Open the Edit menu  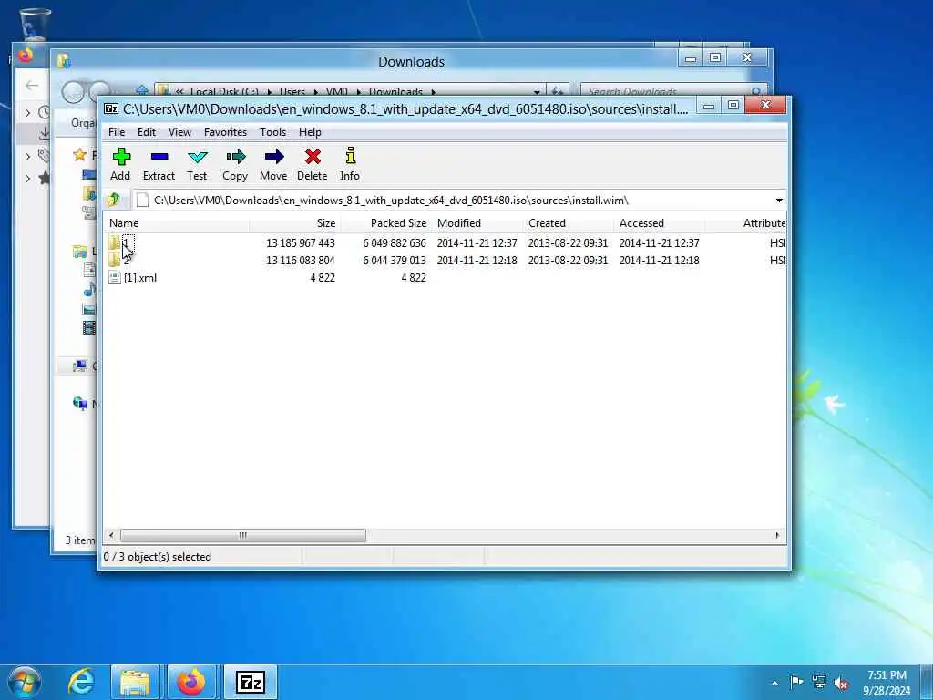147,132
